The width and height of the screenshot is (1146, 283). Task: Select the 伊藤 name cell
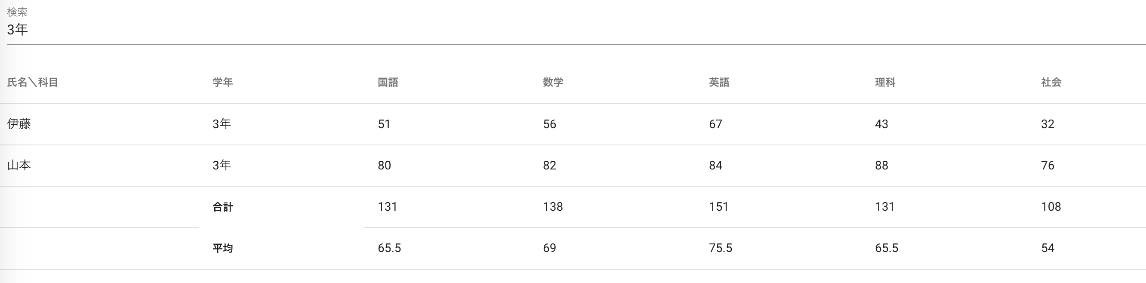pos(19,124)
